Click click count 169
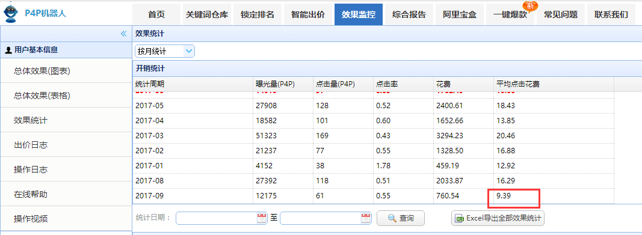The height and width of the screenshot is (235, 642). (322, 136)
